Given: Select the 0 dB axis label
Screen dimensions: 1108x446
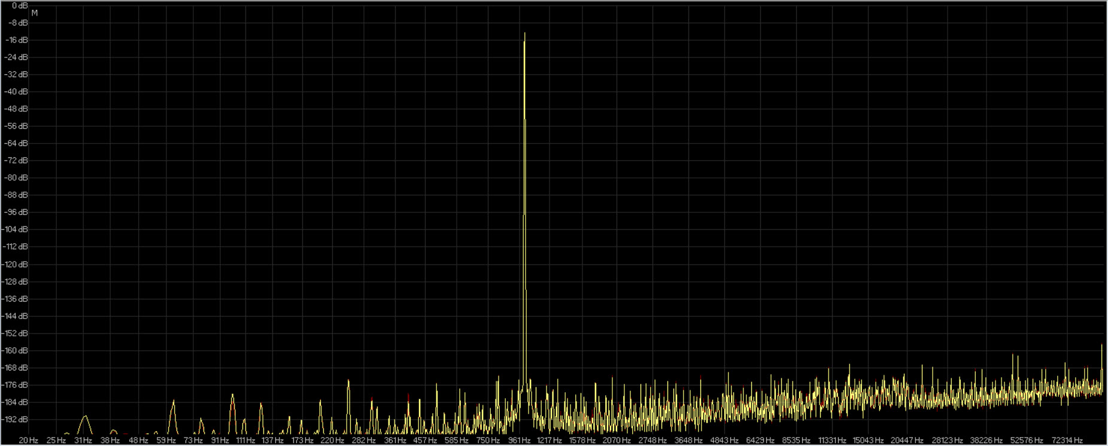Looking at the screenshot, I should coord(19,5).
